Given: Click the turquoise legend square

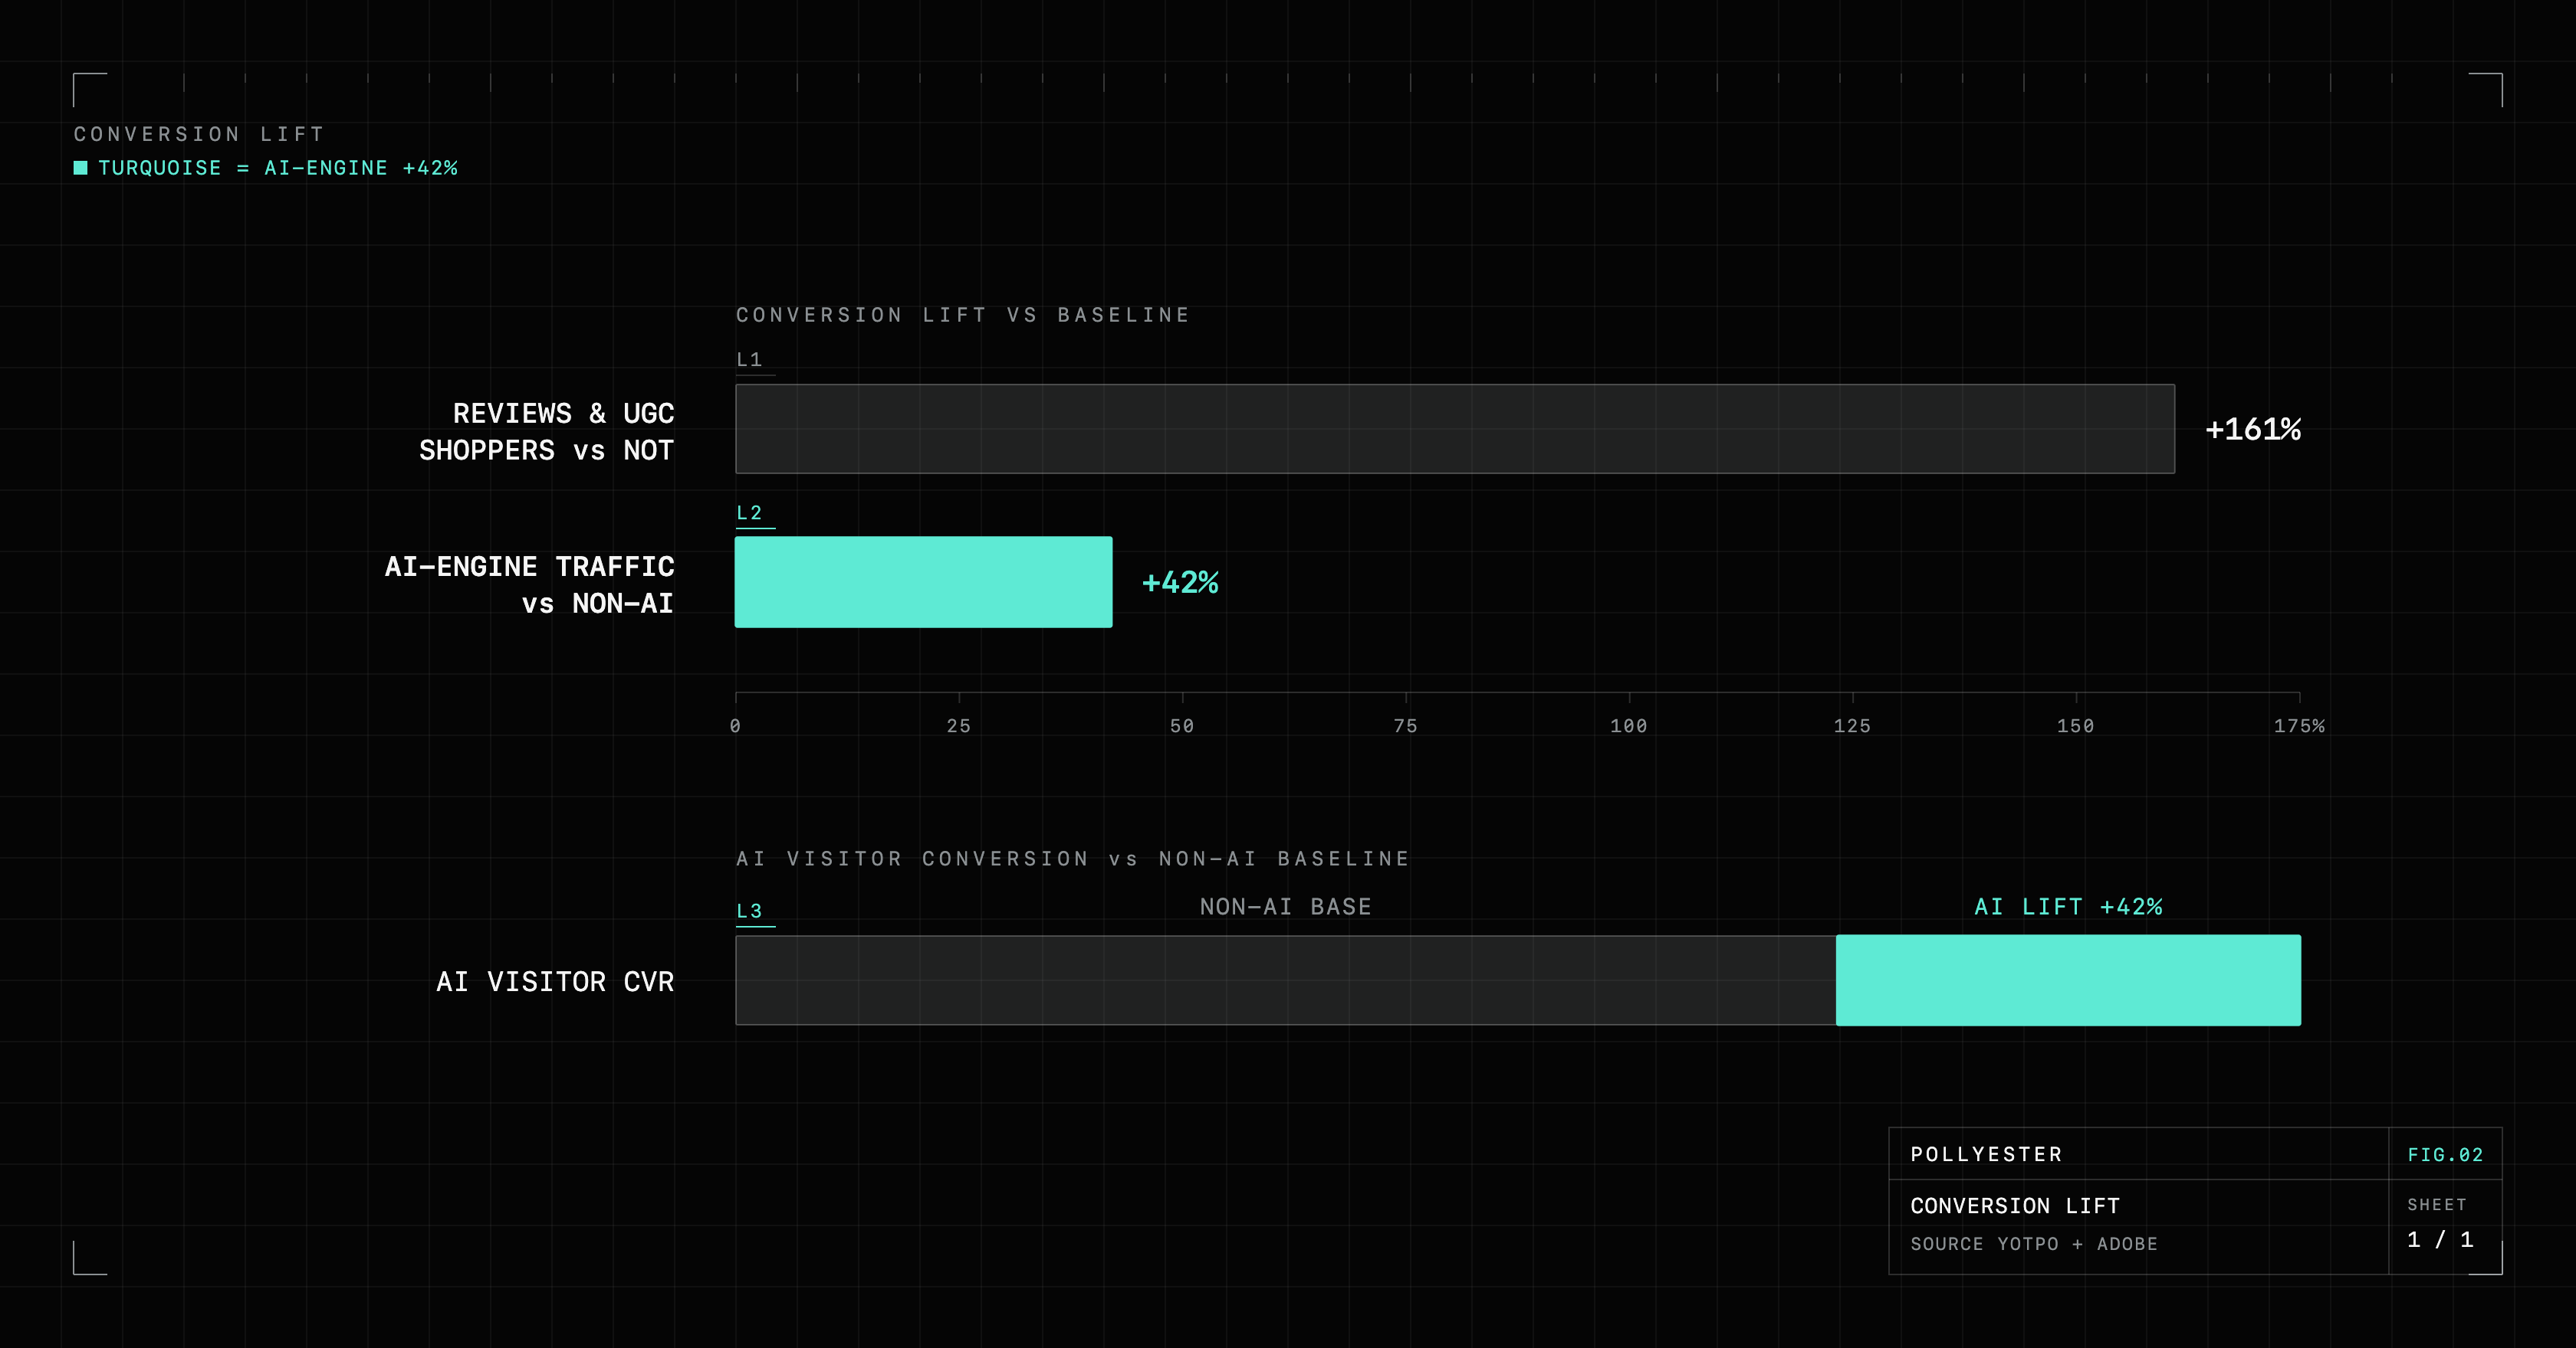Looking at the screenshot, I should 81,168.
